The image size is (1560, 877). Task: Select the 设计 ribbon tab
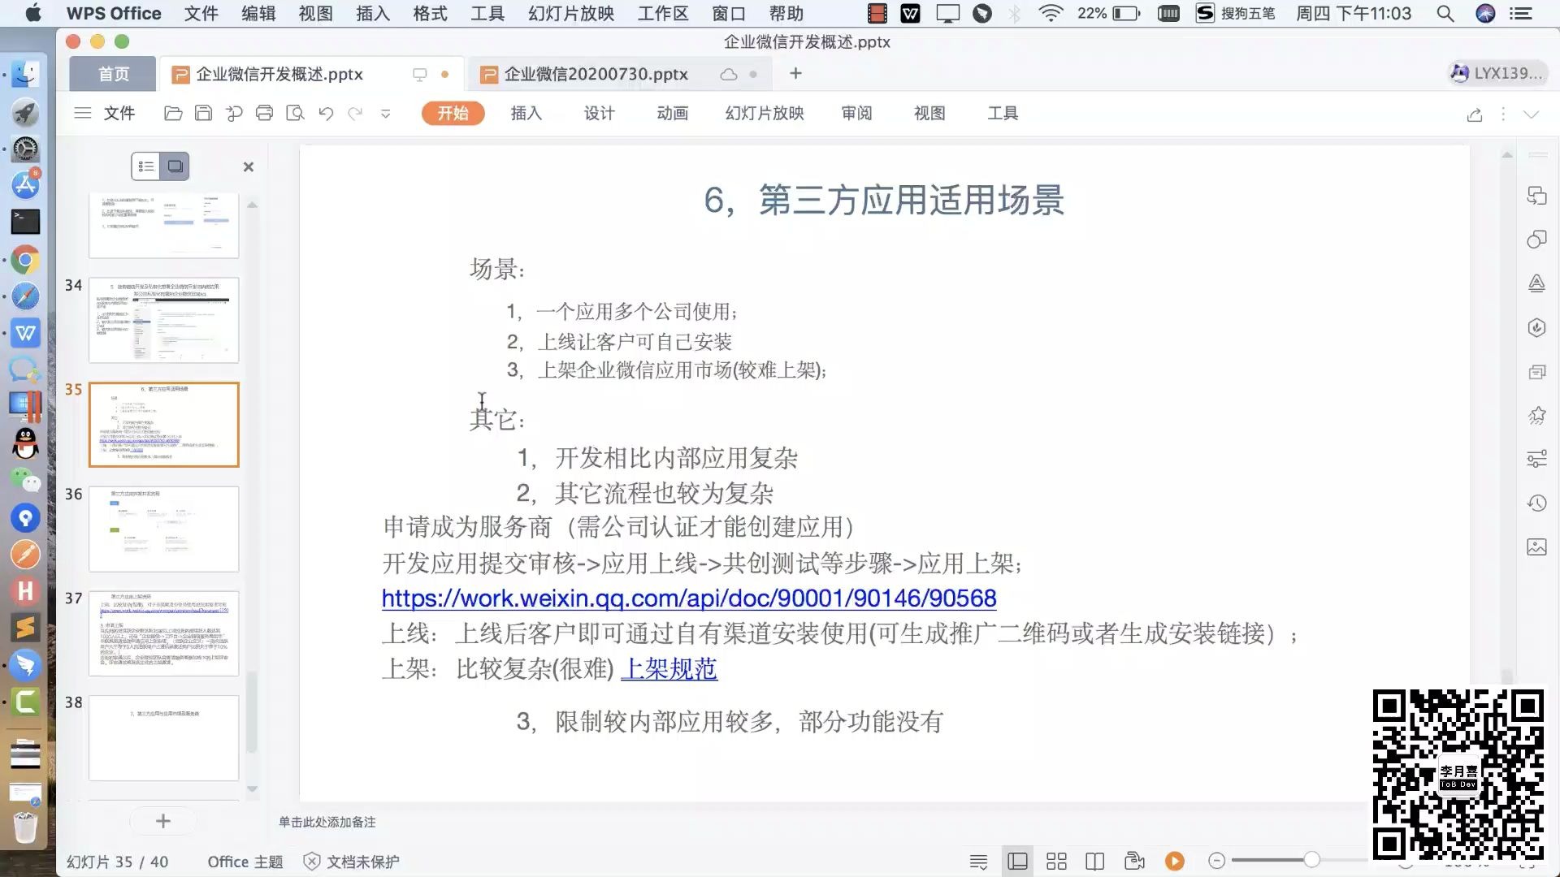click(599, 114)
